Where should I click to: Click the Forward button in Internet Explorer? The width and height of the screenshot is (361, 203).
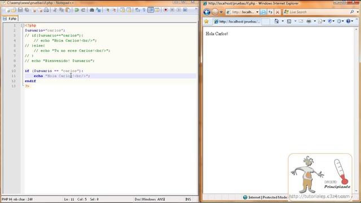215,12
